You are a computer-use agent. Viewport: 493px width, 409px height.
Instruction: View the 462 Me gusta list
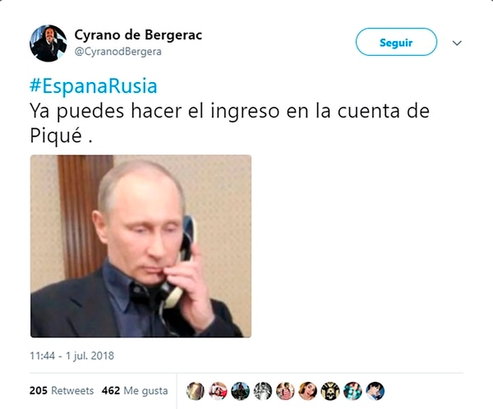[x=135, y=391]
